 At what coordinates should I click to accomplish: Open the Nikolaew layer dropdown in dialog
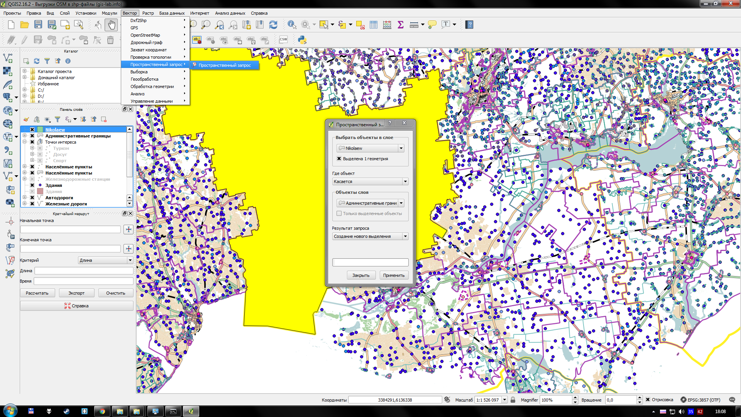tap(401, 148)
